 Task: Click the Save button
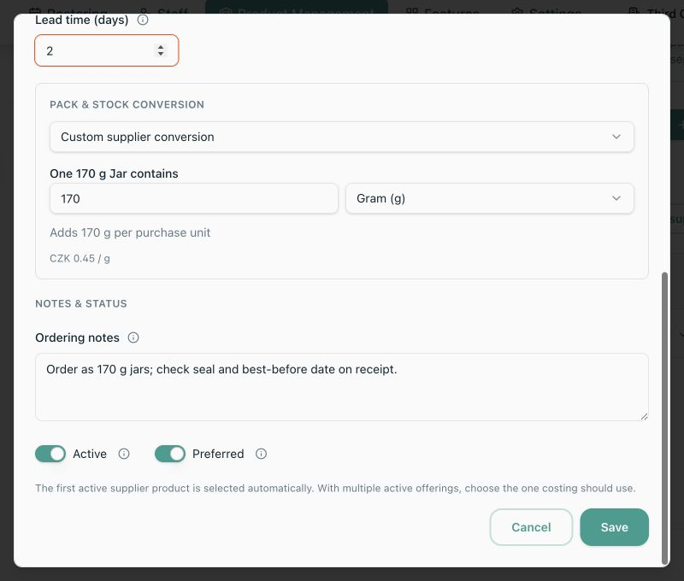pos(614,527)
